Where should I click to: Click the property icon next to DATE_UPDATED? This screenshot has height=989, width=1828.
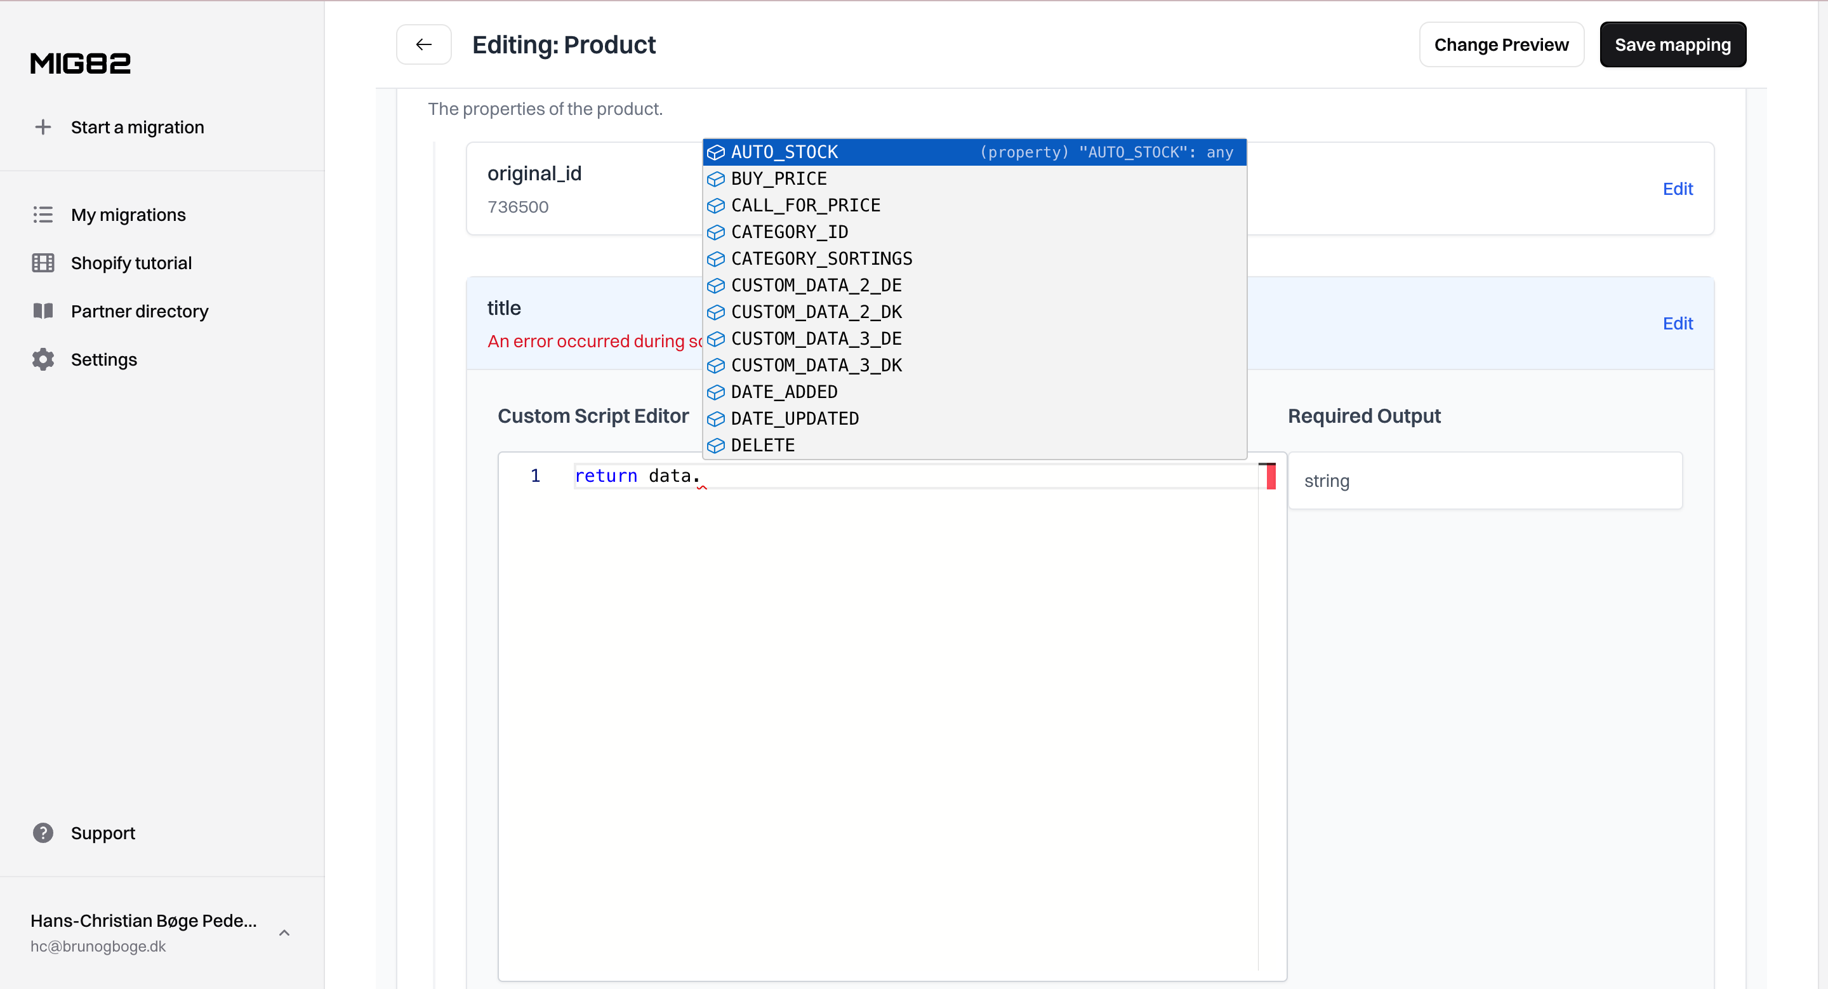coord(716,418)
